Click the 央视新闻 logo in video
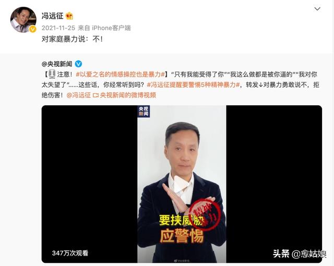 (144, 111)
